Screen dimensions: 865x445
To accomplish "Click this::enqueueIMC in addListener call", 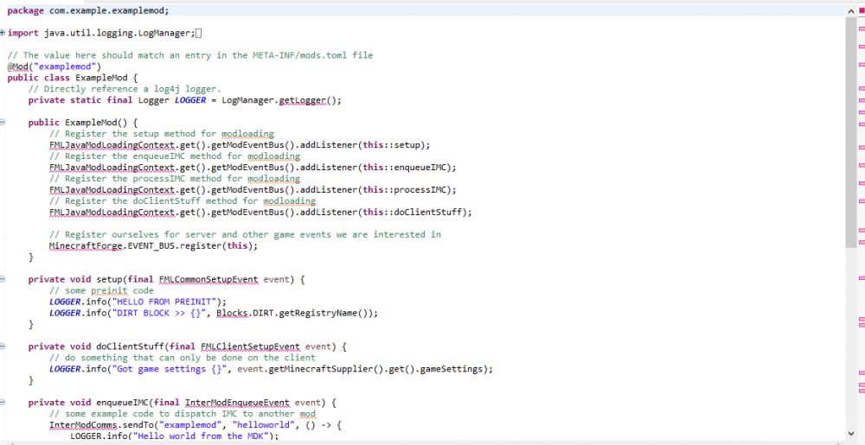I will pos(404,168).
